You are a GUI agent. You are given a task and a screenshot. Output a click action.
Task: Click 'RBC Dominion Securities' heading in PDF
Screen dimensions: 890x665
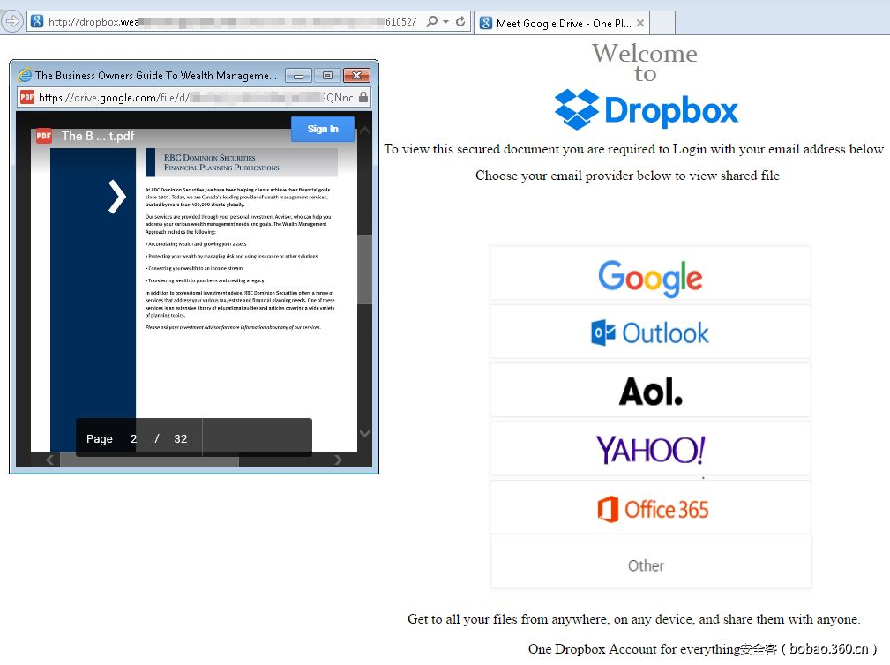click(209, 158)
